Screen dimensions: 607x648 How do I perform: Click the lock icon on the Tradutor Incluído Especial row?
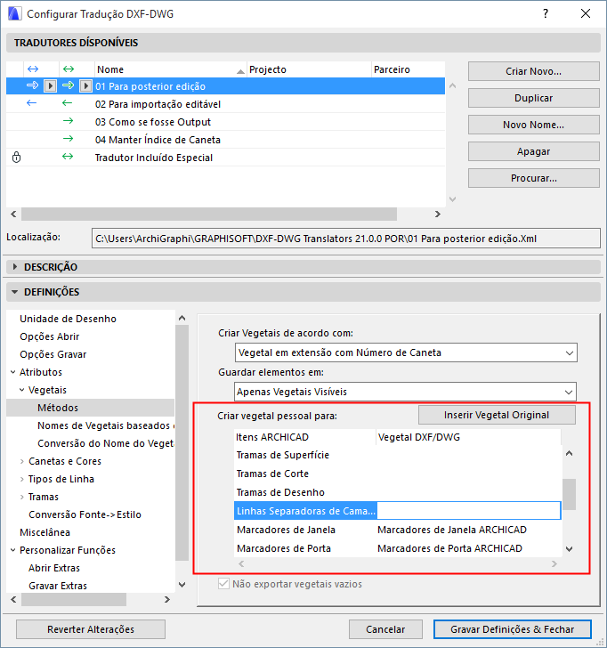17,157
